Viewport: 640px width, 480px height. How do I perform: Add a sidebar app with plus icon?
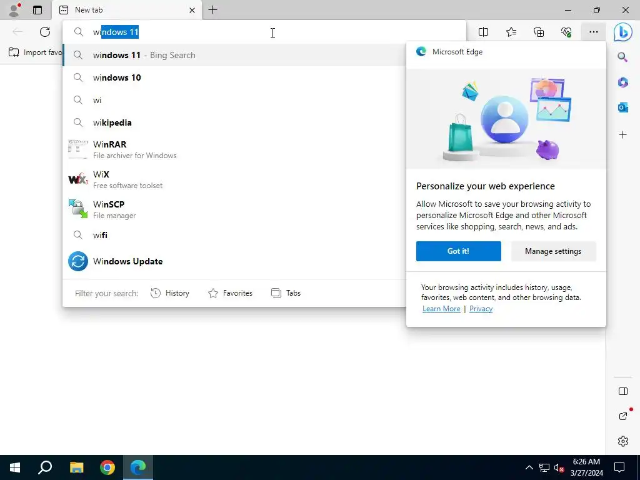click(622, 135)
